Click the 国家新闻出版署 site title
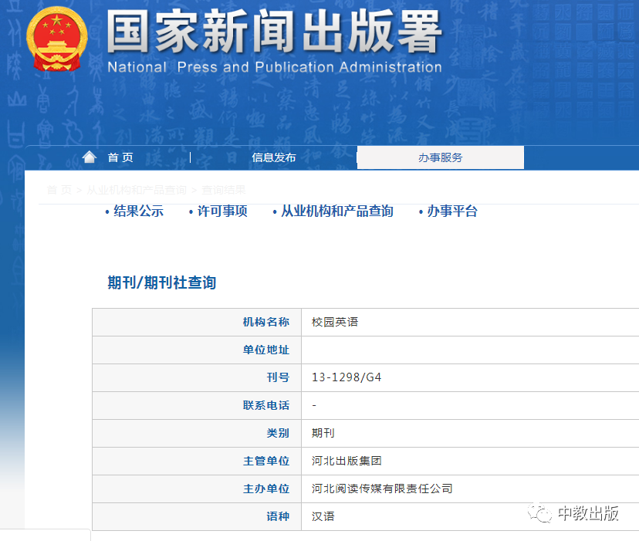This screenshot has width=639, height=541. click(274, 32)
